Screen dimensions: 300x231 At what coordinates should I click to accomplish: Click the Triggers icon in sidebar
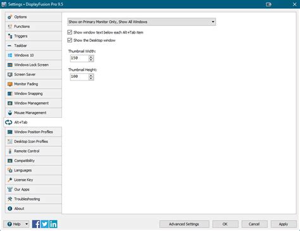[9, 36]
